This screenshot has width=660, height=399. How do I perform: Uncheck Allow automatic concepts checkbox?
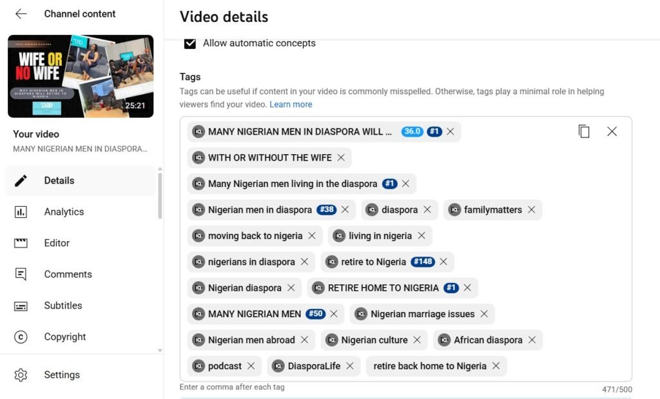pyautogui.click(x=190, y=43)
